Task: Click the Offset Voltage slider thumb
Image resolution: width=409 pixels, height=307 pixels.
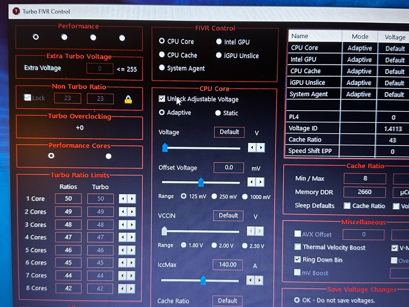Action: [201, 182]
